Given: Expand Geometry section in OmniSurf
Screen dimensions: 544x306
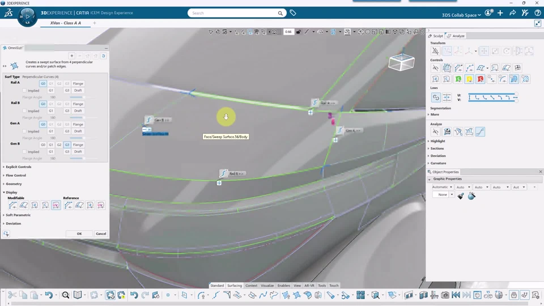Looking at the screenshot, I should [12, 184].
